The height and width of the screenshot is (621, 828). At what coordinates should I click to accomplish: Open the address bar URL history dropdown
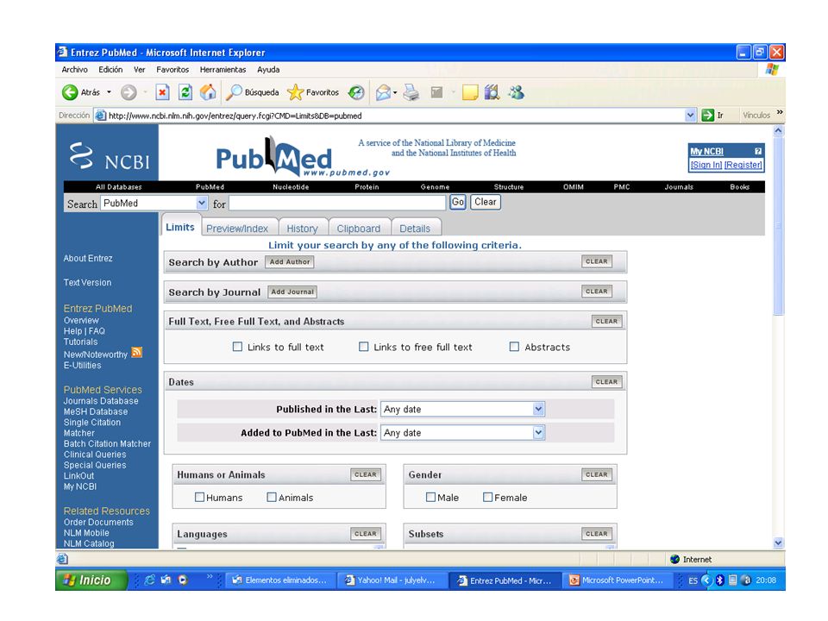[690, 115]
